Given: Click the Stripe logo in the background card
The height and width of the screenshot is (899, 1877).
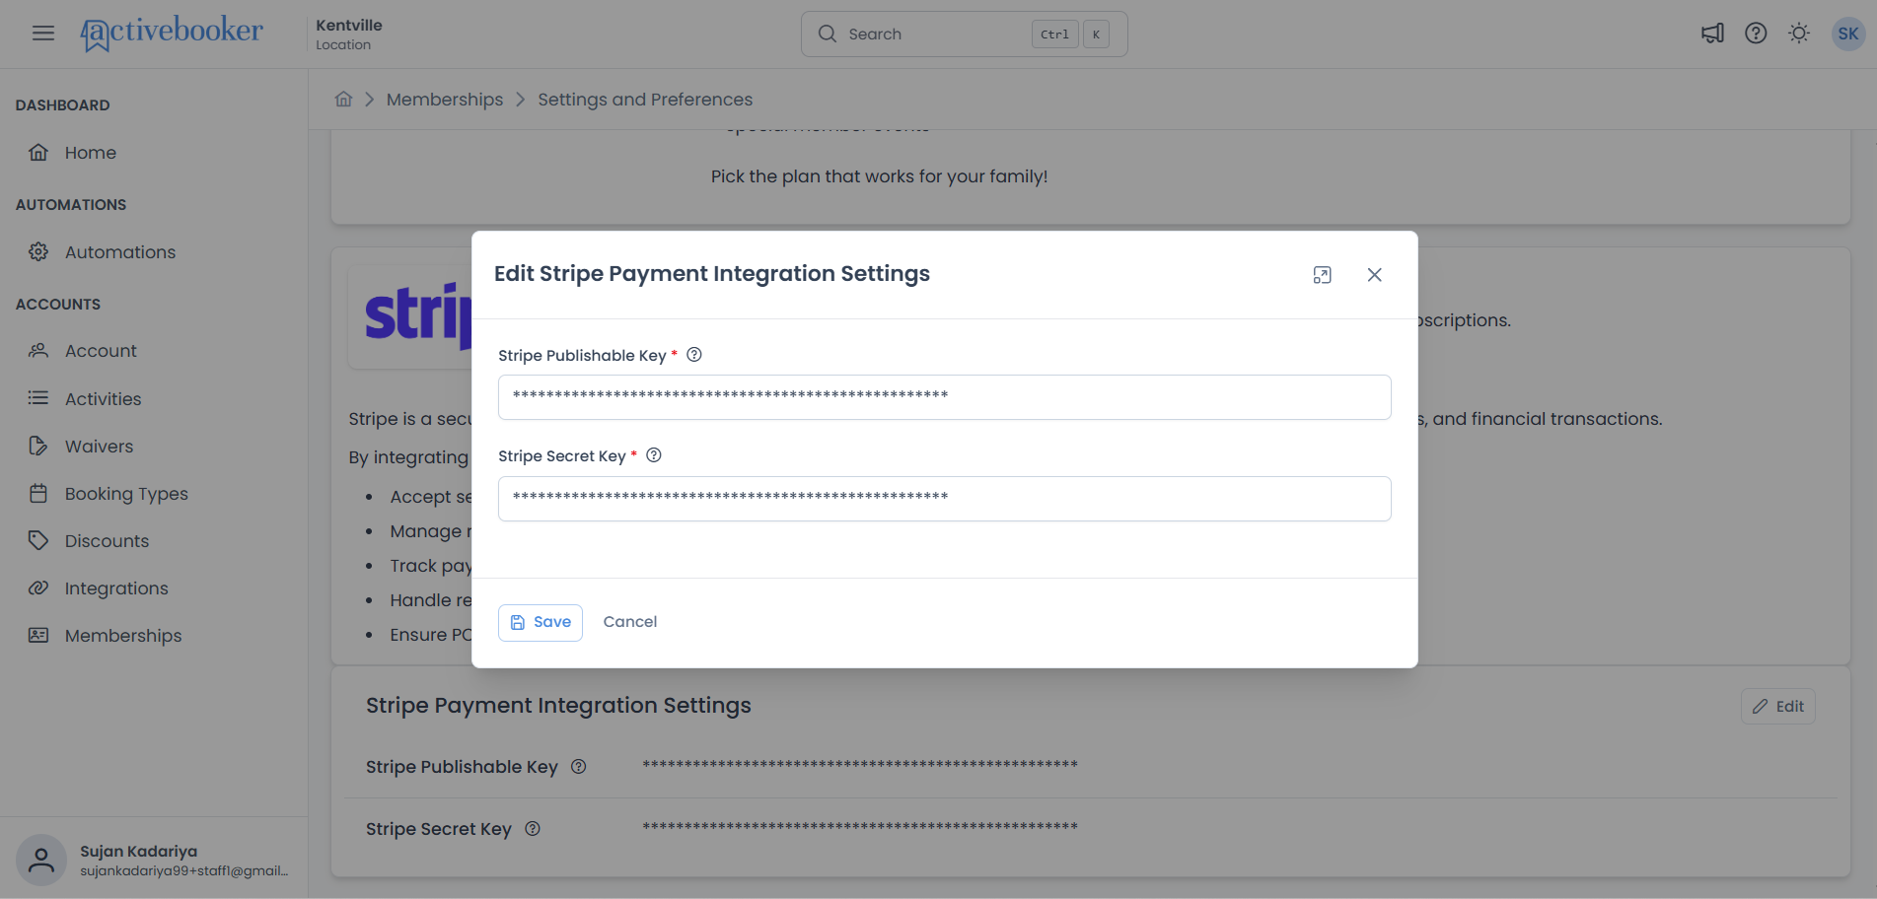Looking at the screenshot, I should click(x=418, y=315).
